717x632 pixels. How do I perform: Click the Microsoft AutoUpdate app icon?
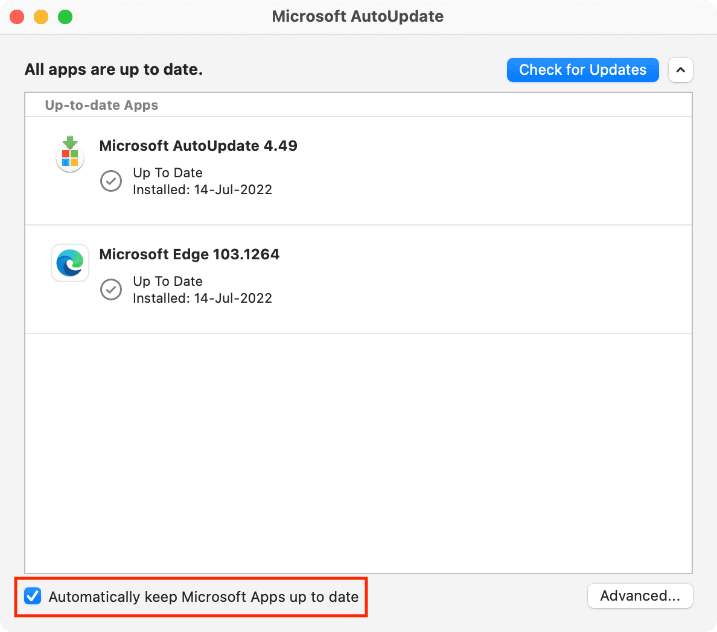point(70,154)
